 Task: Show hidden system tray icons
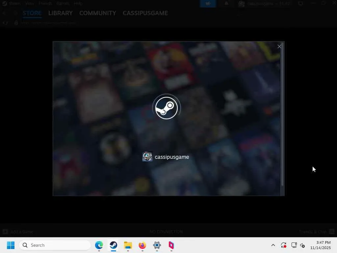(273, 245)
